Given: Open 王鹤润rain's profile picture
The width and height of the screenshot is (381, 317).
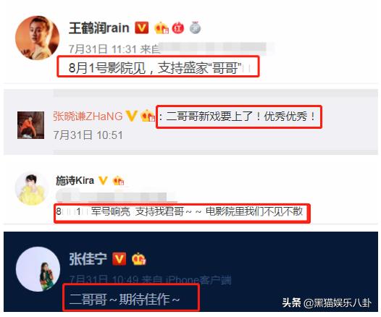Looking at the screenshot, I should coord(38,38).
